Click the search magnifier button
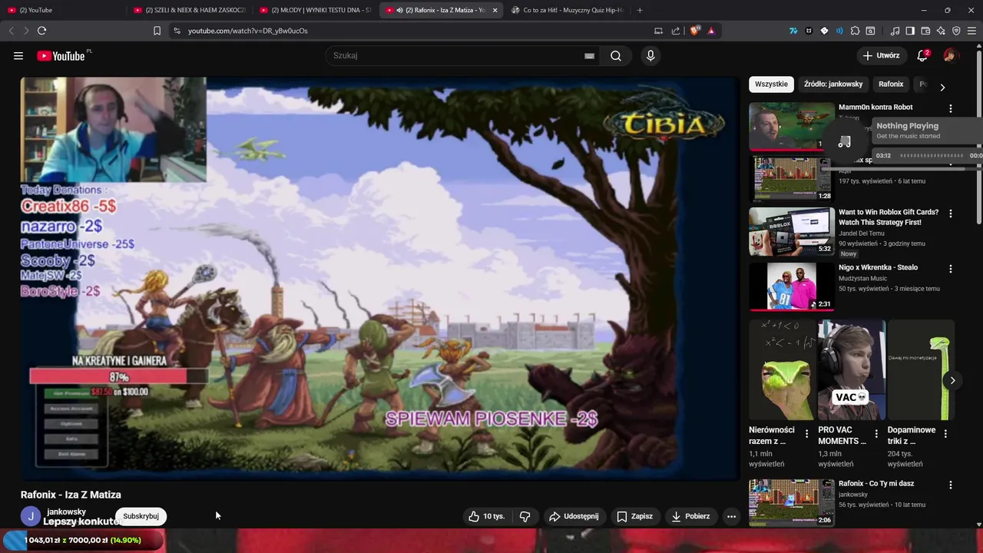Viewport: 983px width, 553px height. 616,55
